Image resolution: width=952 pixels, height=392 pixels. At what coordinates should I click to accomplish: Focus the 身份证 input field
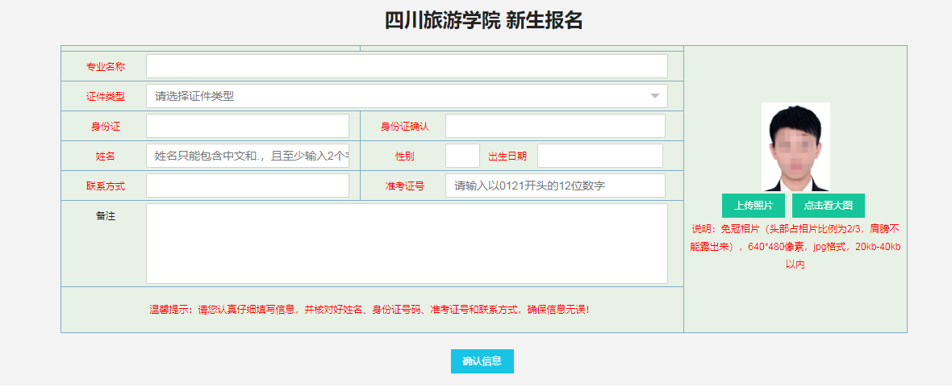pos(248,126)
